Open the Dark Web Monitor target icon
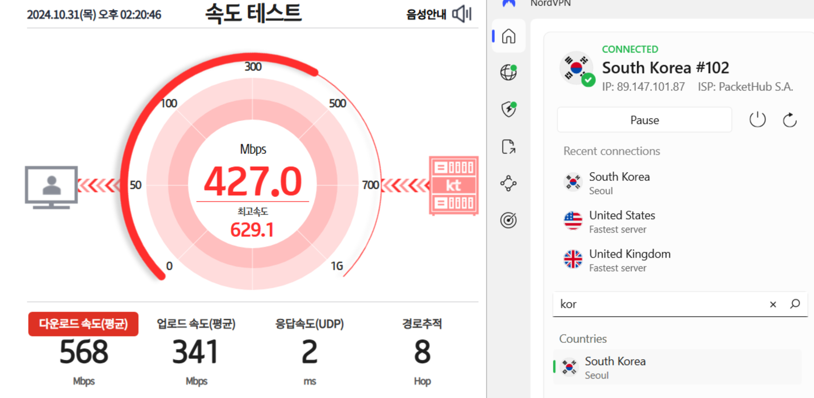814x398 pixels. [508, 220]
